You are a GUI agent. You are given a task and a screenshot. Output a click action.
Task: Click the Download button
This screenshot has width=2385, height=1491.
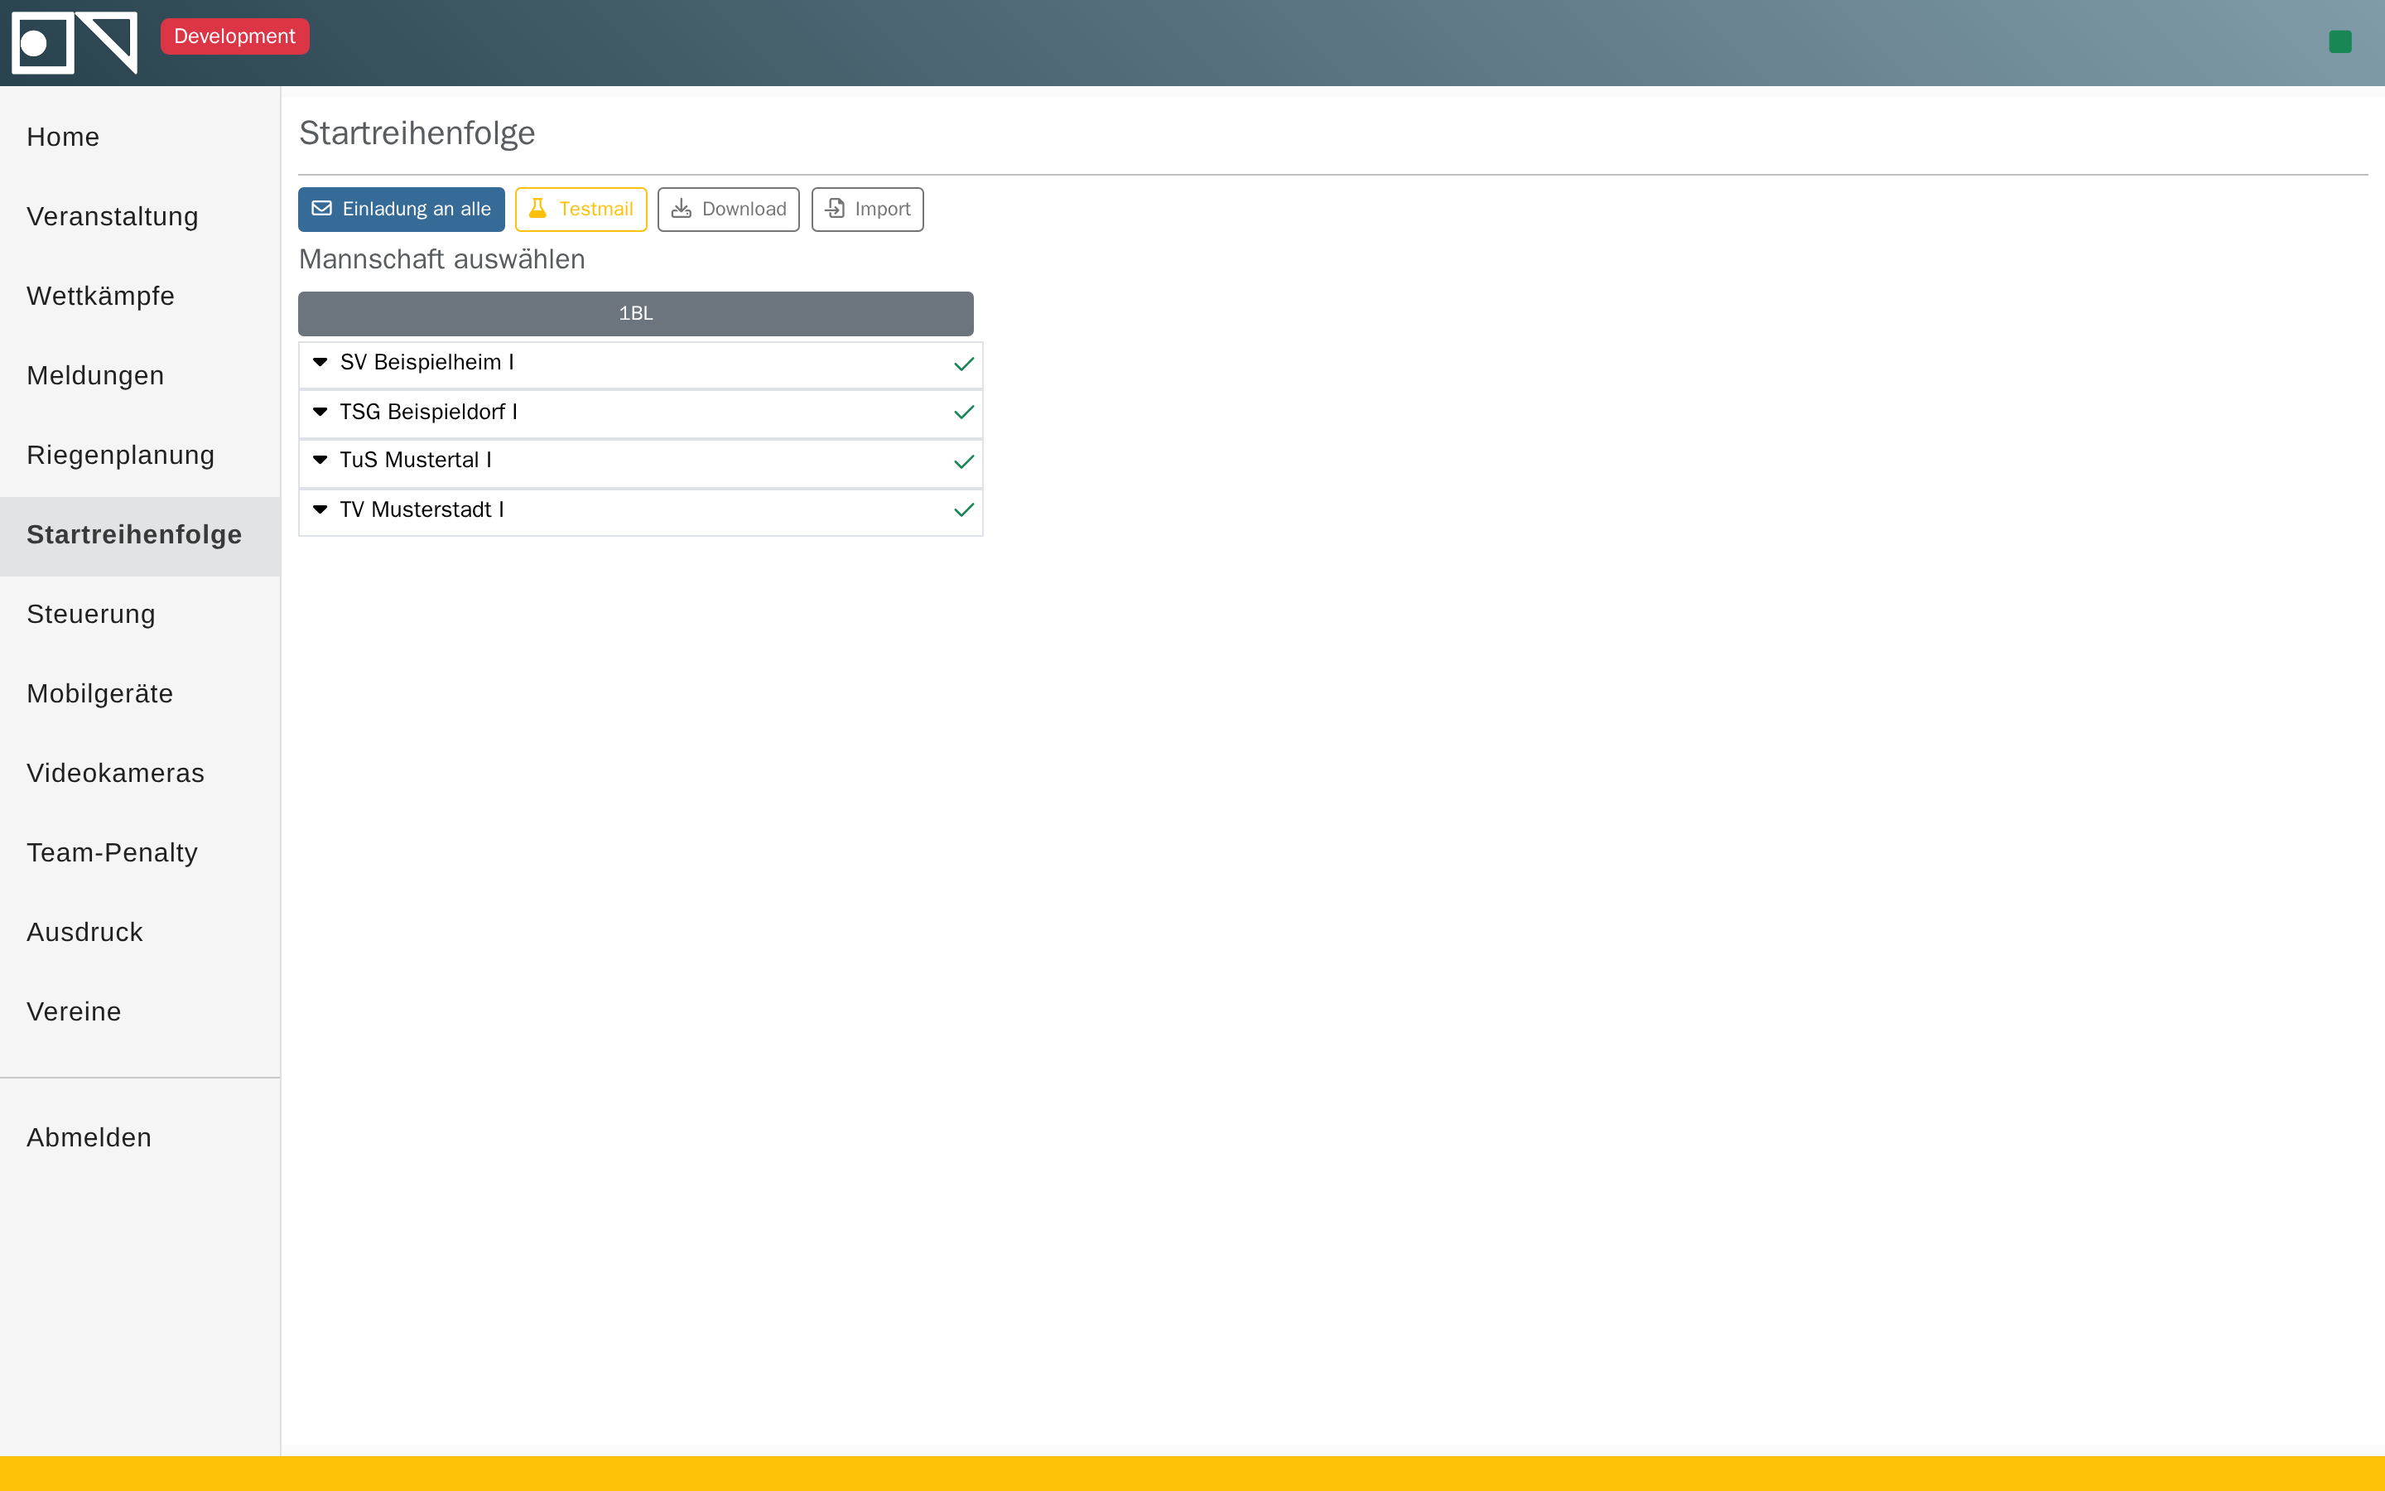[728, 209]
